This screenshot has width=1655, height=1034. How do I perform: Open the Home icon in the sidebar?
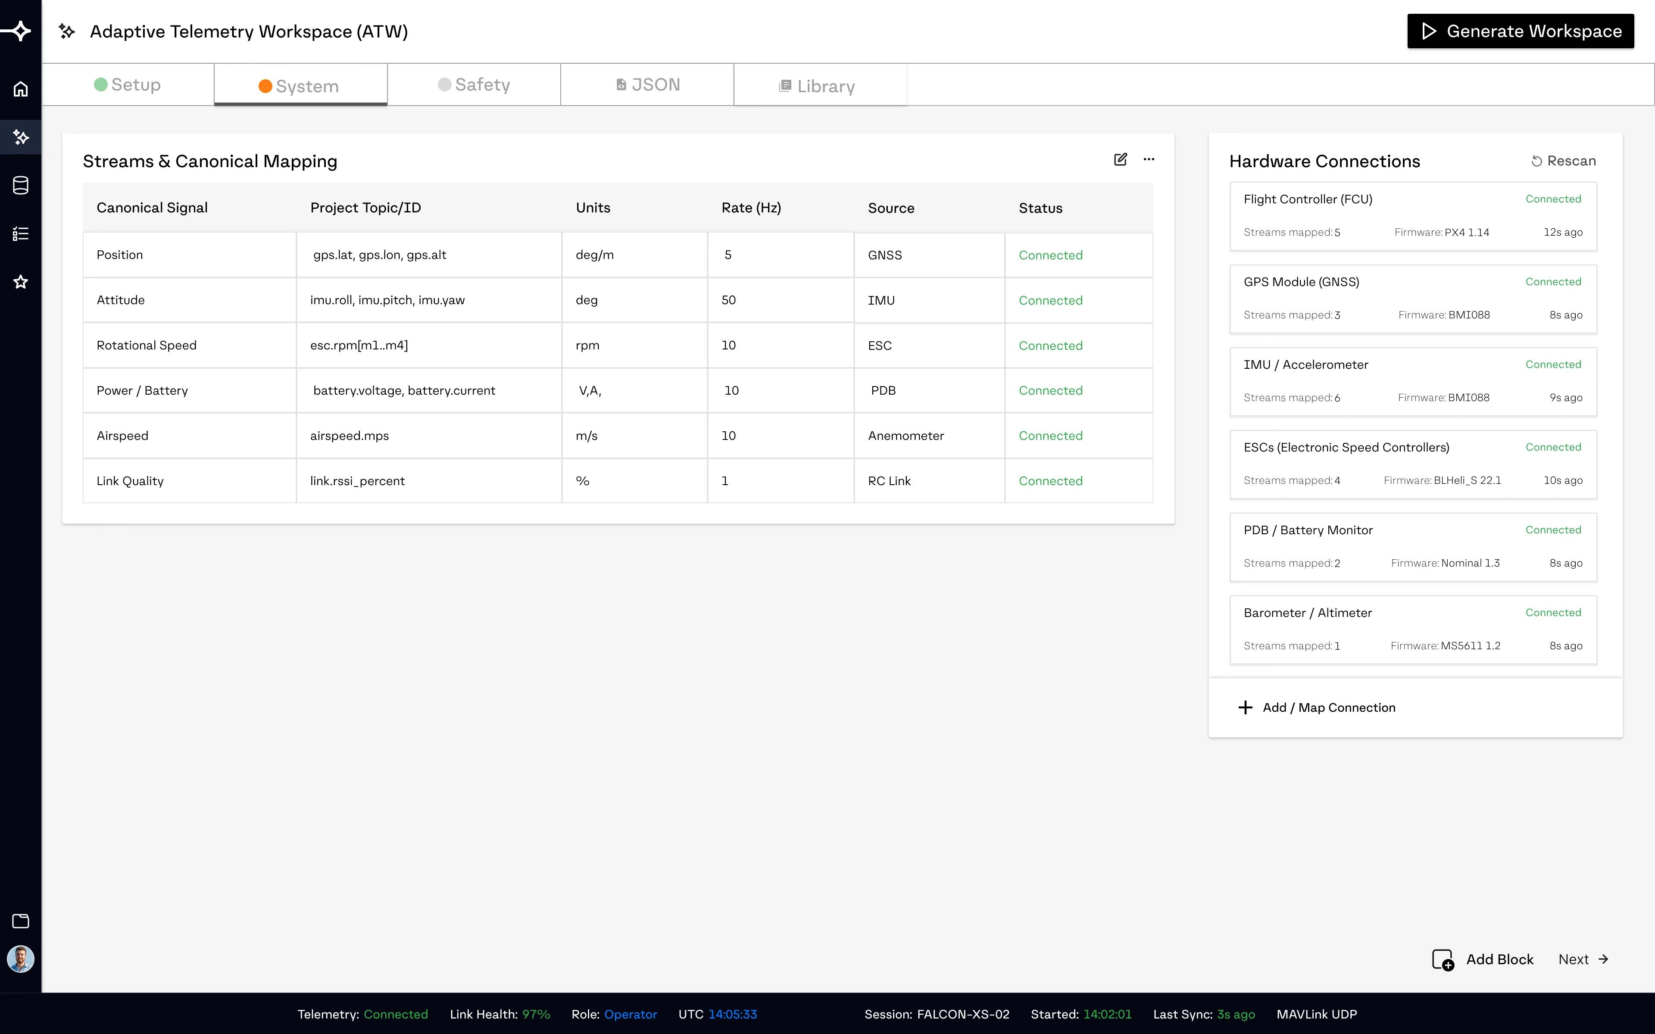click(x=21, y=89)
